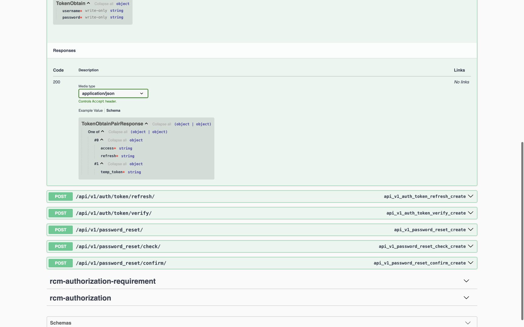This screenshot has width=524, height=327.
Task: Click chevron for api_v1_password_reset_confirm_create
Action: point(471,263)
